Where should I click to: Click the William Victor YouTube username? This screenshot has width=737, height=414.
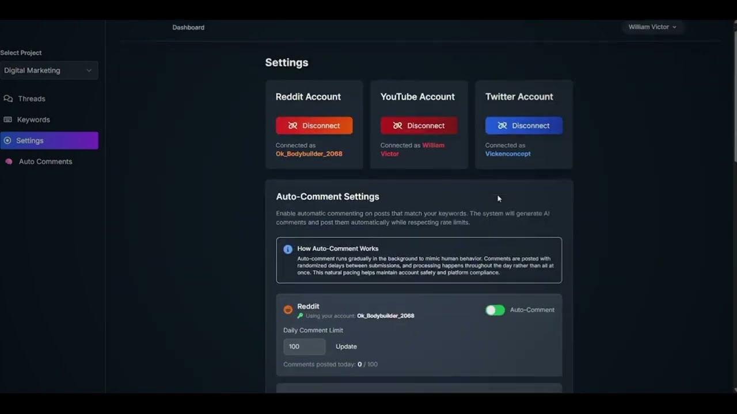412,149
